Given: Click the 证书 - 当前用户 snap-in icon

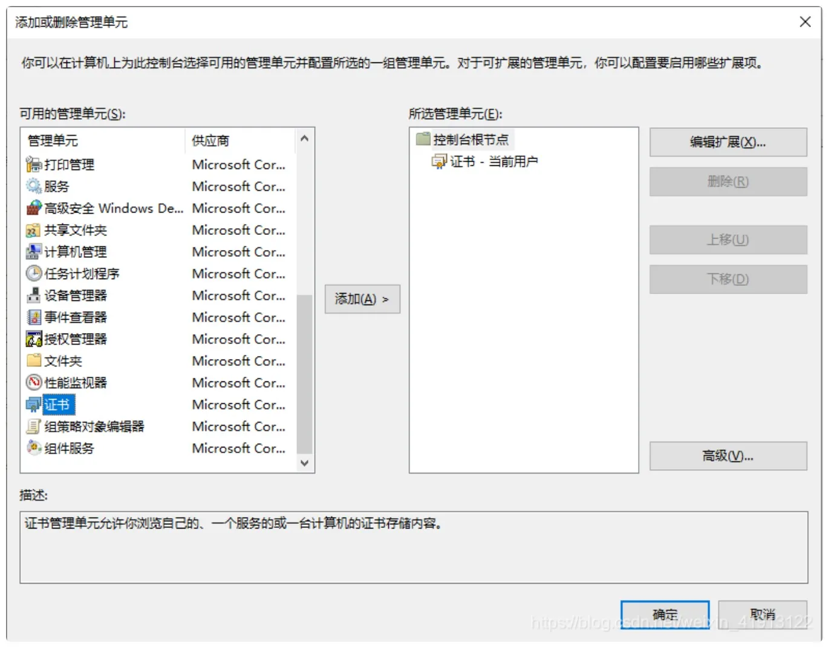Looking at the screenshot, I should (x=439, y=161).
